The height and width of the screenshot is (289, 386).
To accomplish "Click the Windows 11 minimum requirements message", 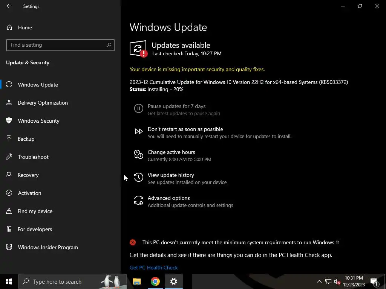I will pos(241,243).
